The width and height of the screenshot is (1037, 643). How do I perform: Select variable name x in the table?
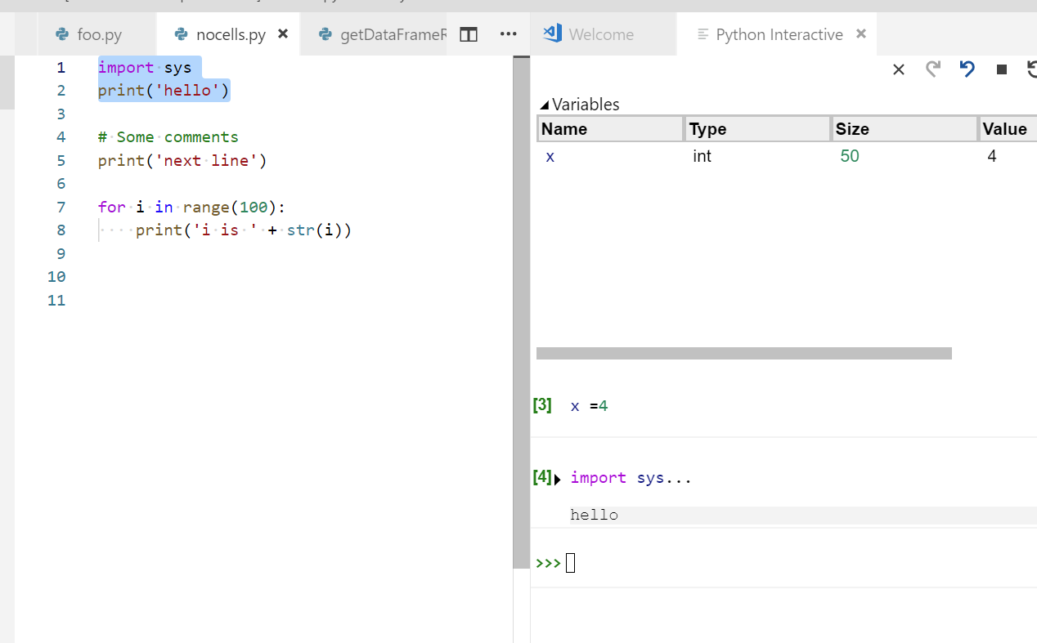pos(550,156)
